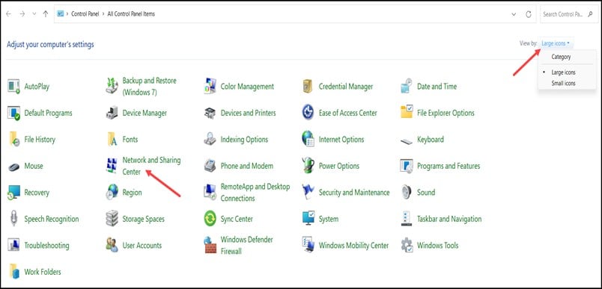Image resolution: width=602 pixels, height=289 pixels.
Task: Click the Work Folders icon
Action: click(x=13, y=272)
